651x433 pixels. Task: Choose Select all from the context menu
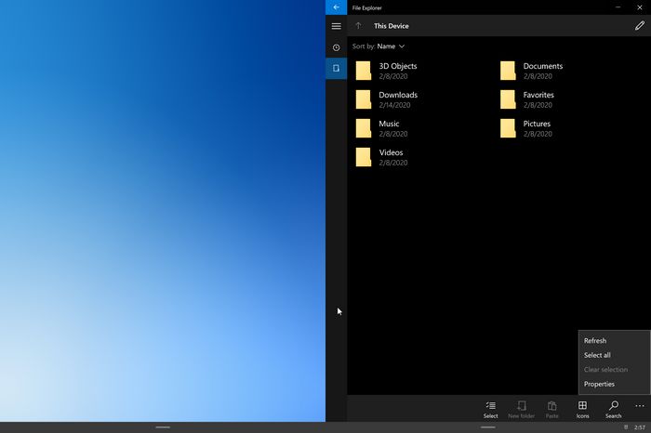click(x=597, y=355)
